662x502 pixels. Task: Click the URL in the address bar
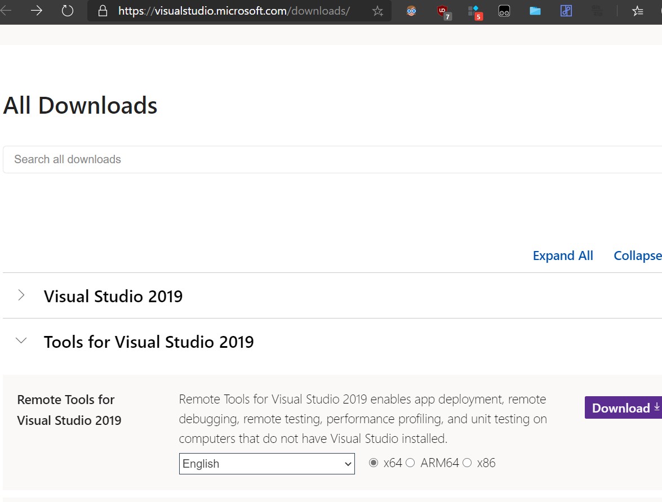click(234, 11)
